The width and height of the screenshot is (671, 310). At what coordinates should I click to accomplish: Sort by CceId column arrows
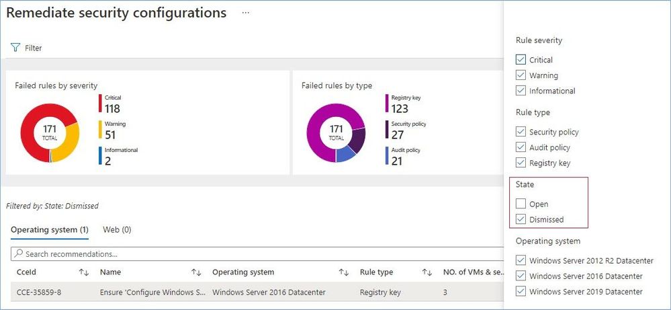click(x=83, y=272)
